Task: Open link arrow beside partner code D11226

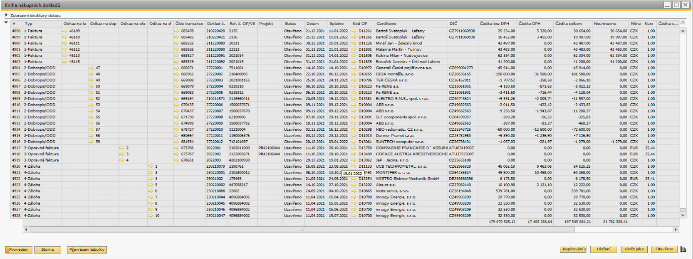Action: click(x=354, y=43)
